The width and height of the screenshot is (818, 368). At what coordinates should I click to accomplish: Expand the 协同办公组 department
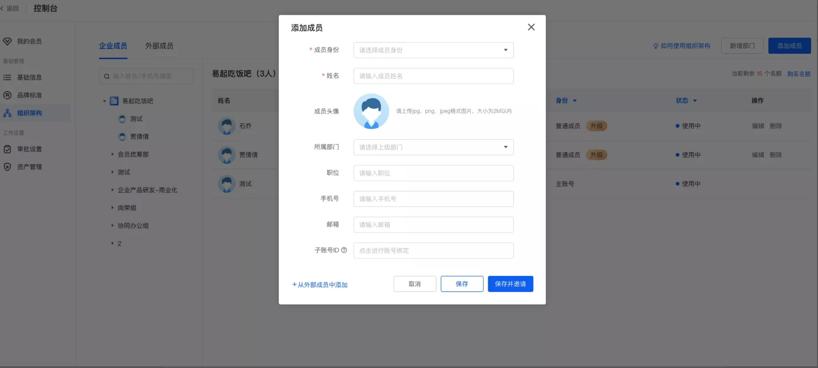click(112, 226)
